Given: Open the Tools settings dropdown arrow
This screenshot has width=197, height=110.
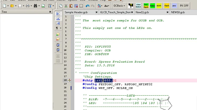Looking at the screenshot, I should click(x=53, y=6).
